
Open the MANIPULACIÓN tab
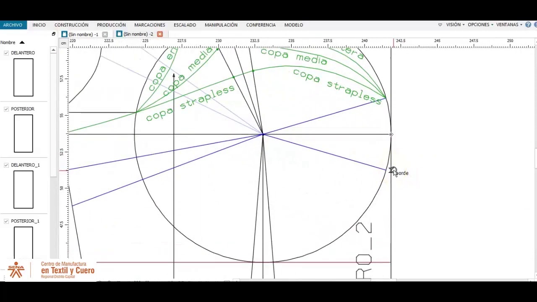(221, 25)
